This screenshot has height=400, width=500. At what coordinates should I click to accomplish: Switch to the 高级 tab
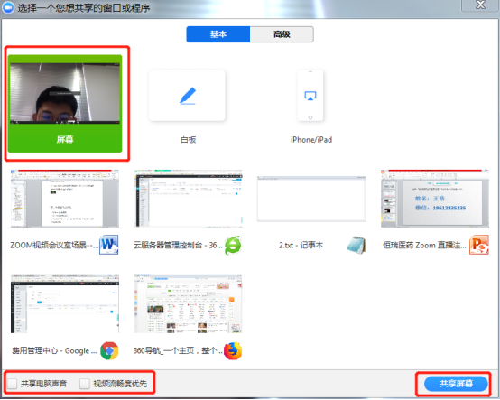[282, 34]
